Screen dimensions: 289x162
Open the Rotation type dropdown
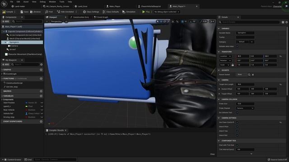coord(225,61)
